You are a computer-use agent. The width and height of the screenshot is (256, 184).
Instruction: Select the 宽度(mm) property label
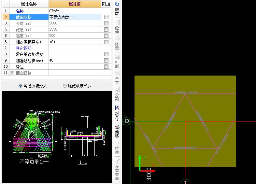pos(23,30)
